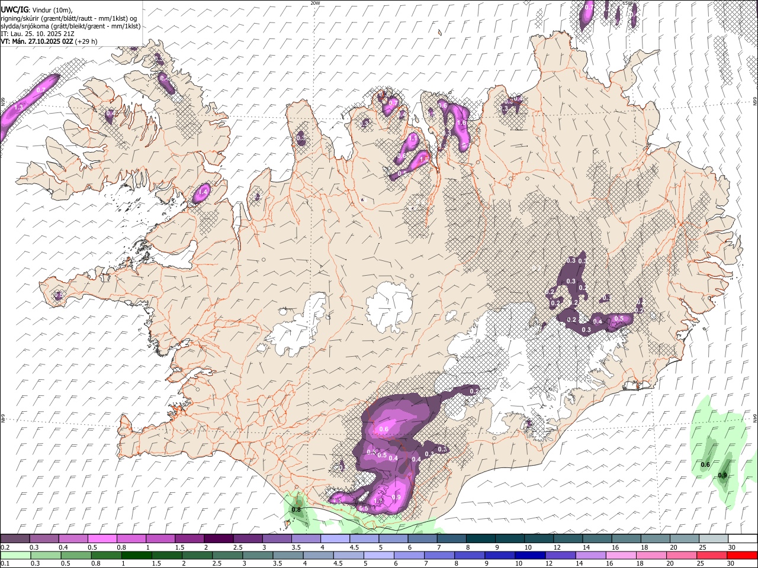Click the lightest green swatch between 0.1 and 0.3 on lower scale
This screenshot has height=568, width=758.
click(15, 555)
